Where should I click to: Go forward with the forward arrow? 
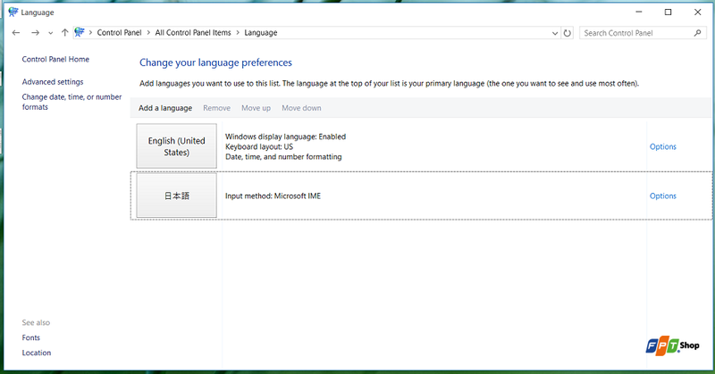[x=35, y=33]
